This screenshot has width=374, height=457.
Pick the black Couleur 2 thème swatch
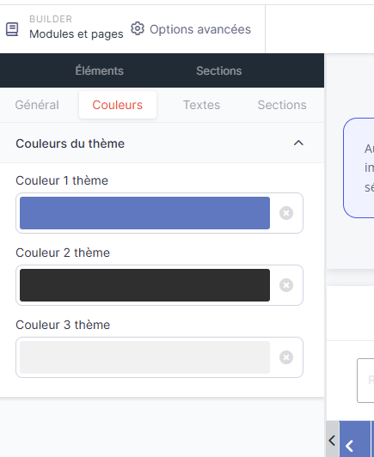click(x=144, y=285)
